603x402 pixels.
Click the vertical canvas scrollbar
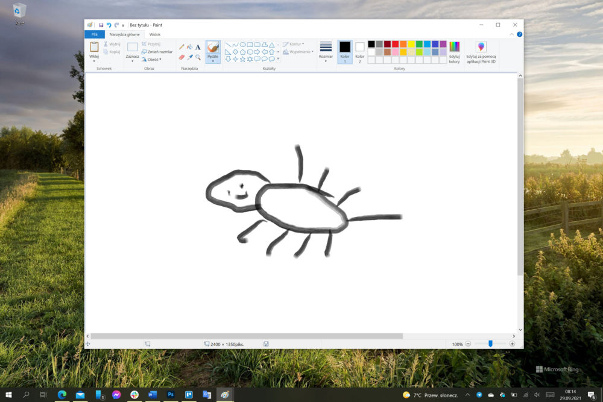520,177
